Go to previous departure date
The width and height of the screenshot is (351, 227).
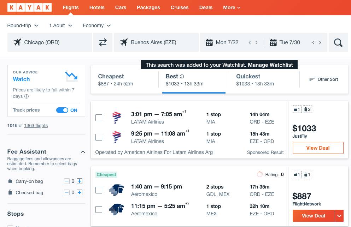click(x=250, y=42)
